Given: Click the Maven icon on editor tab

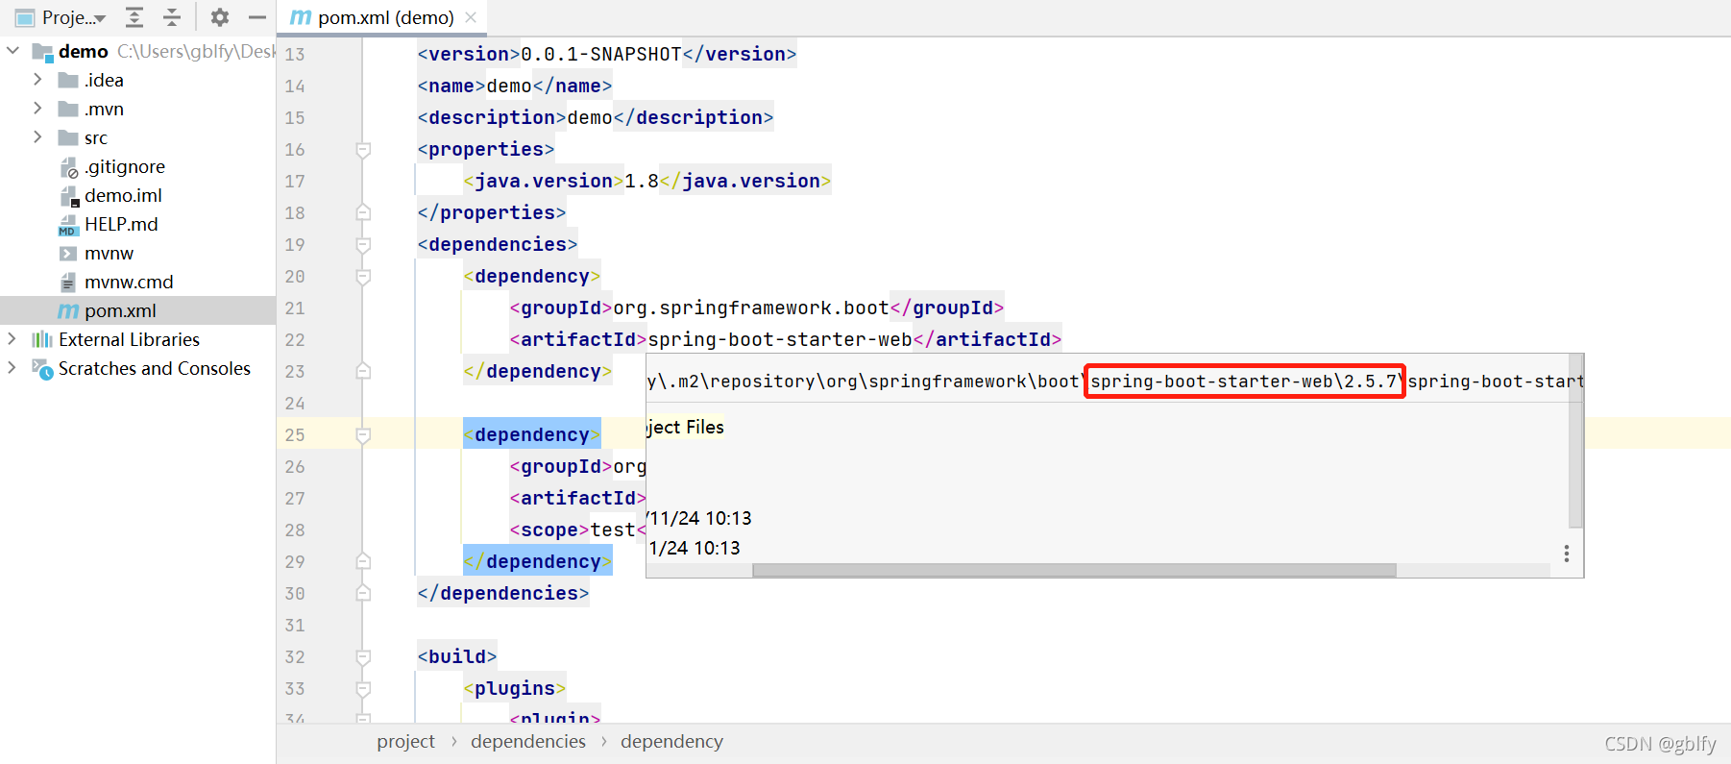Looking at the screenshot, I should 301,17.
